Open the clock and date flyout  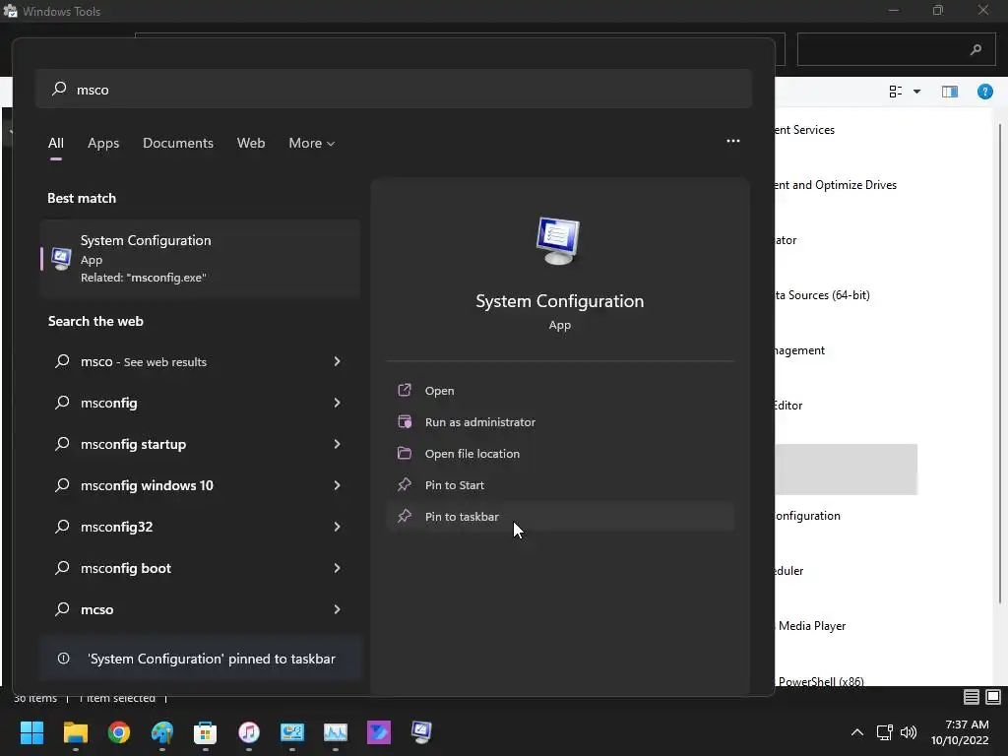click(960, 732)
